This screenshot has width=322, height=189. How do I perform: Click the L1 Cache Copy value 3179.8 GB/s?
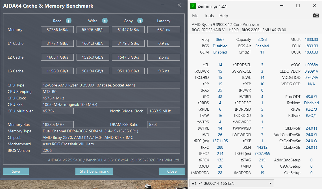128,43
